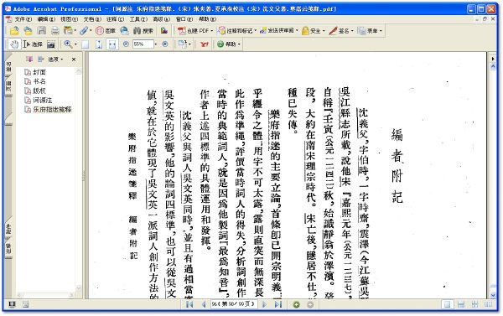Click the grey Next View button
Image resolution: width=503 pixels, height=316 pixels.
tap(310, 304)
